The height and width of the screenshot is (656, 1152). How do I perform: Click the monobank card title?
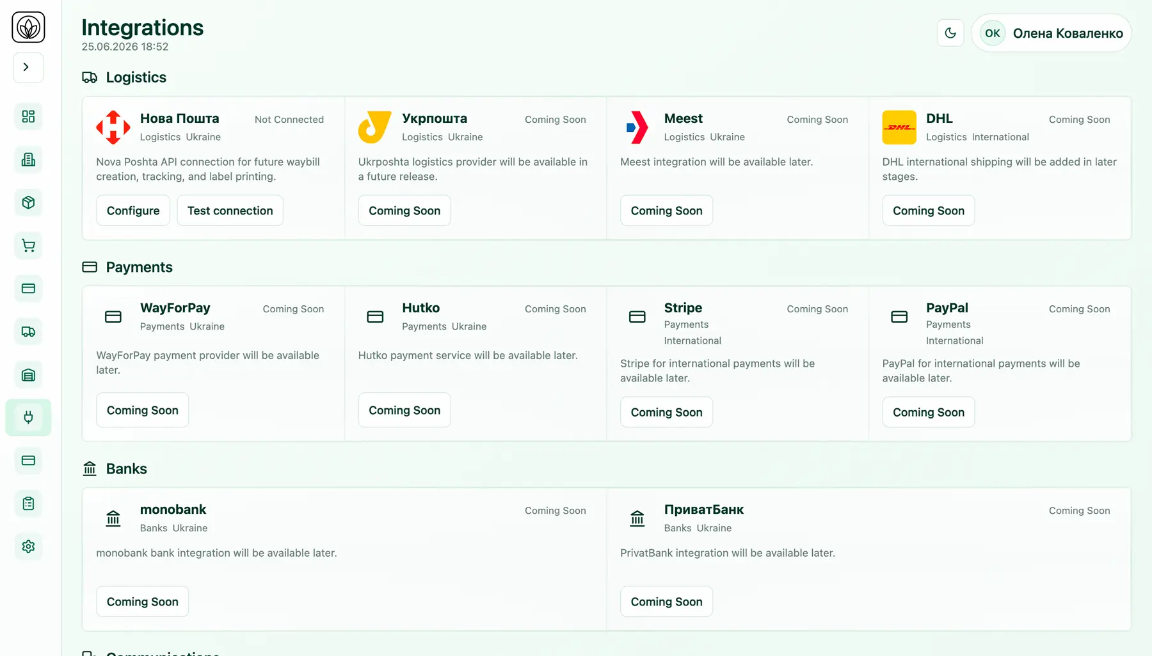pyautogui.click(x=173, y=509)
